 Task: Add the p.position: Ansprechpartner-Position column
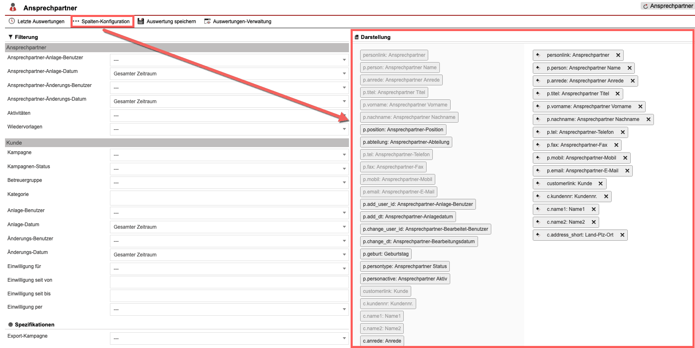pyautogui.click(x=403, y=130)
